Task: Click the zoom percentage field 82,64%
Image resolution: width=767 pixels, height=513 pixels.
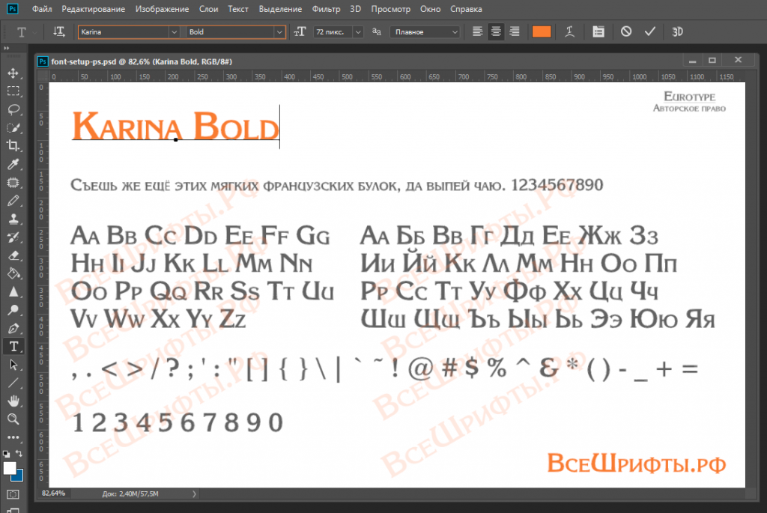Action: [53, 494]
